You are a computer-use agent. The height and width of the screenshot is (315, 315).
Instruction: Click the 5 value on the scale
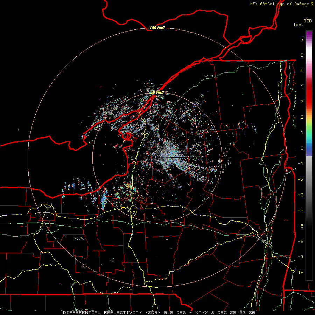pyautogui.click(x=302, y=70)
